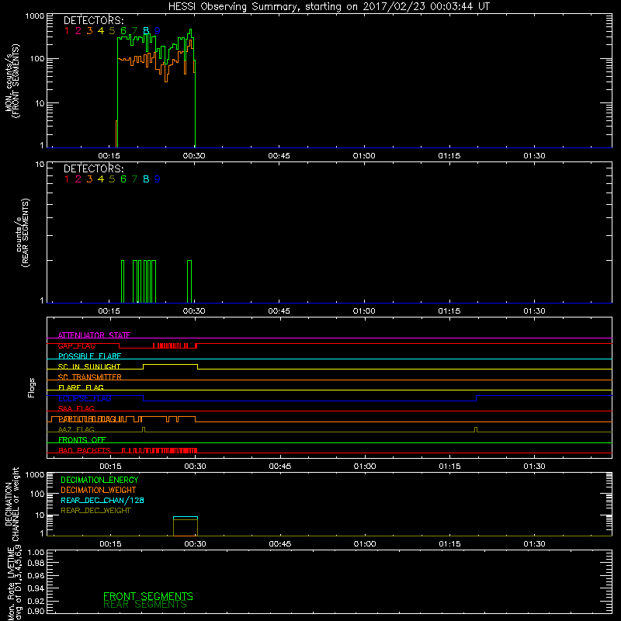This screenshot has height=621, width=621.
Task: Click the ECLIPSE_FLAG label
Action: tap(85, 398)
